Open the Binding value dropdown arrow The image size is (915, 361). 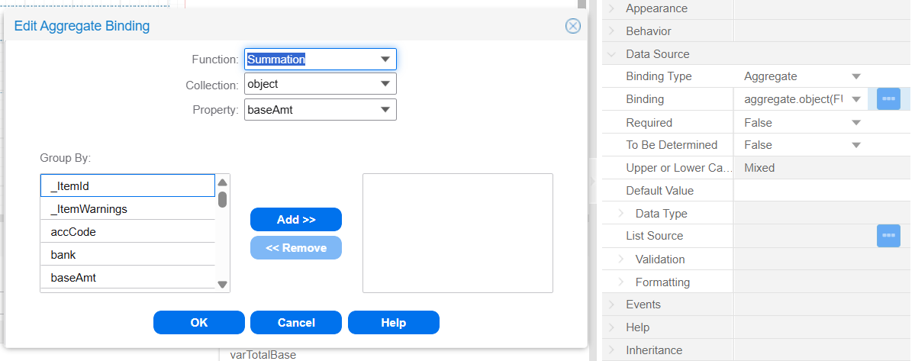tap(856, 99)
